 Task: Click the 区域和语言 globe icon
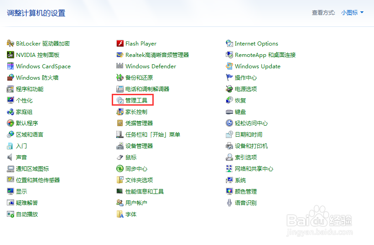point(10,134)
